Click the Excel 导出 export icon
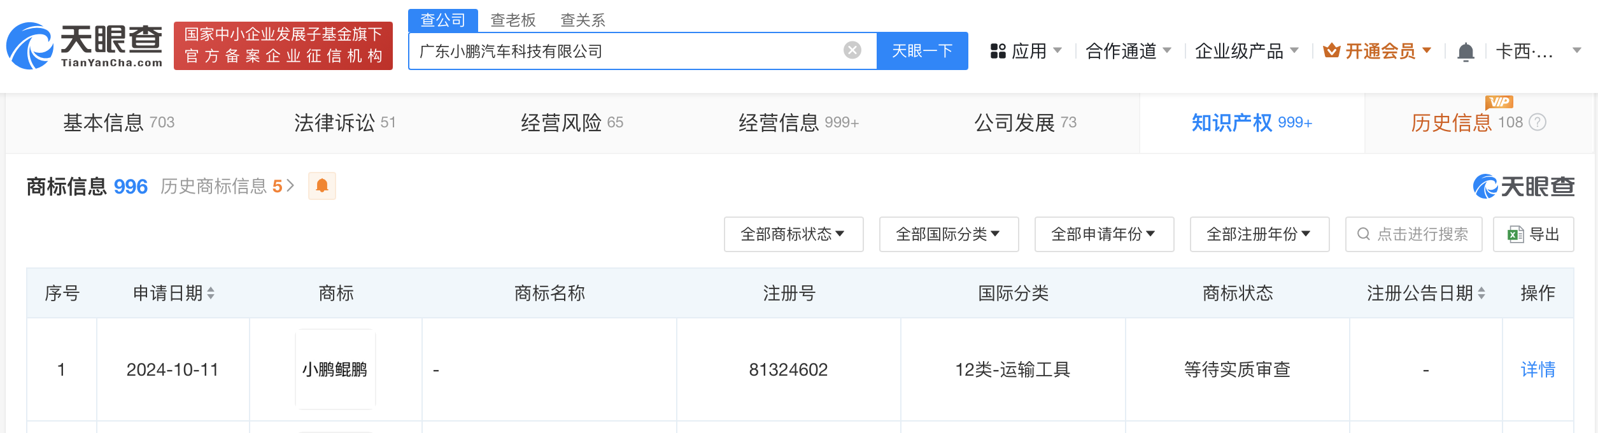The width and height of the screenshot is (1598, 433). pos(1515,234)
